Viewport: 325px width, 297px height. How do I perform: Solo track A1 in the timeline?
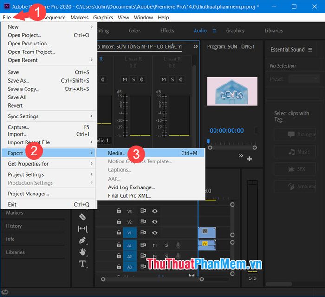(x=167, y=245)
